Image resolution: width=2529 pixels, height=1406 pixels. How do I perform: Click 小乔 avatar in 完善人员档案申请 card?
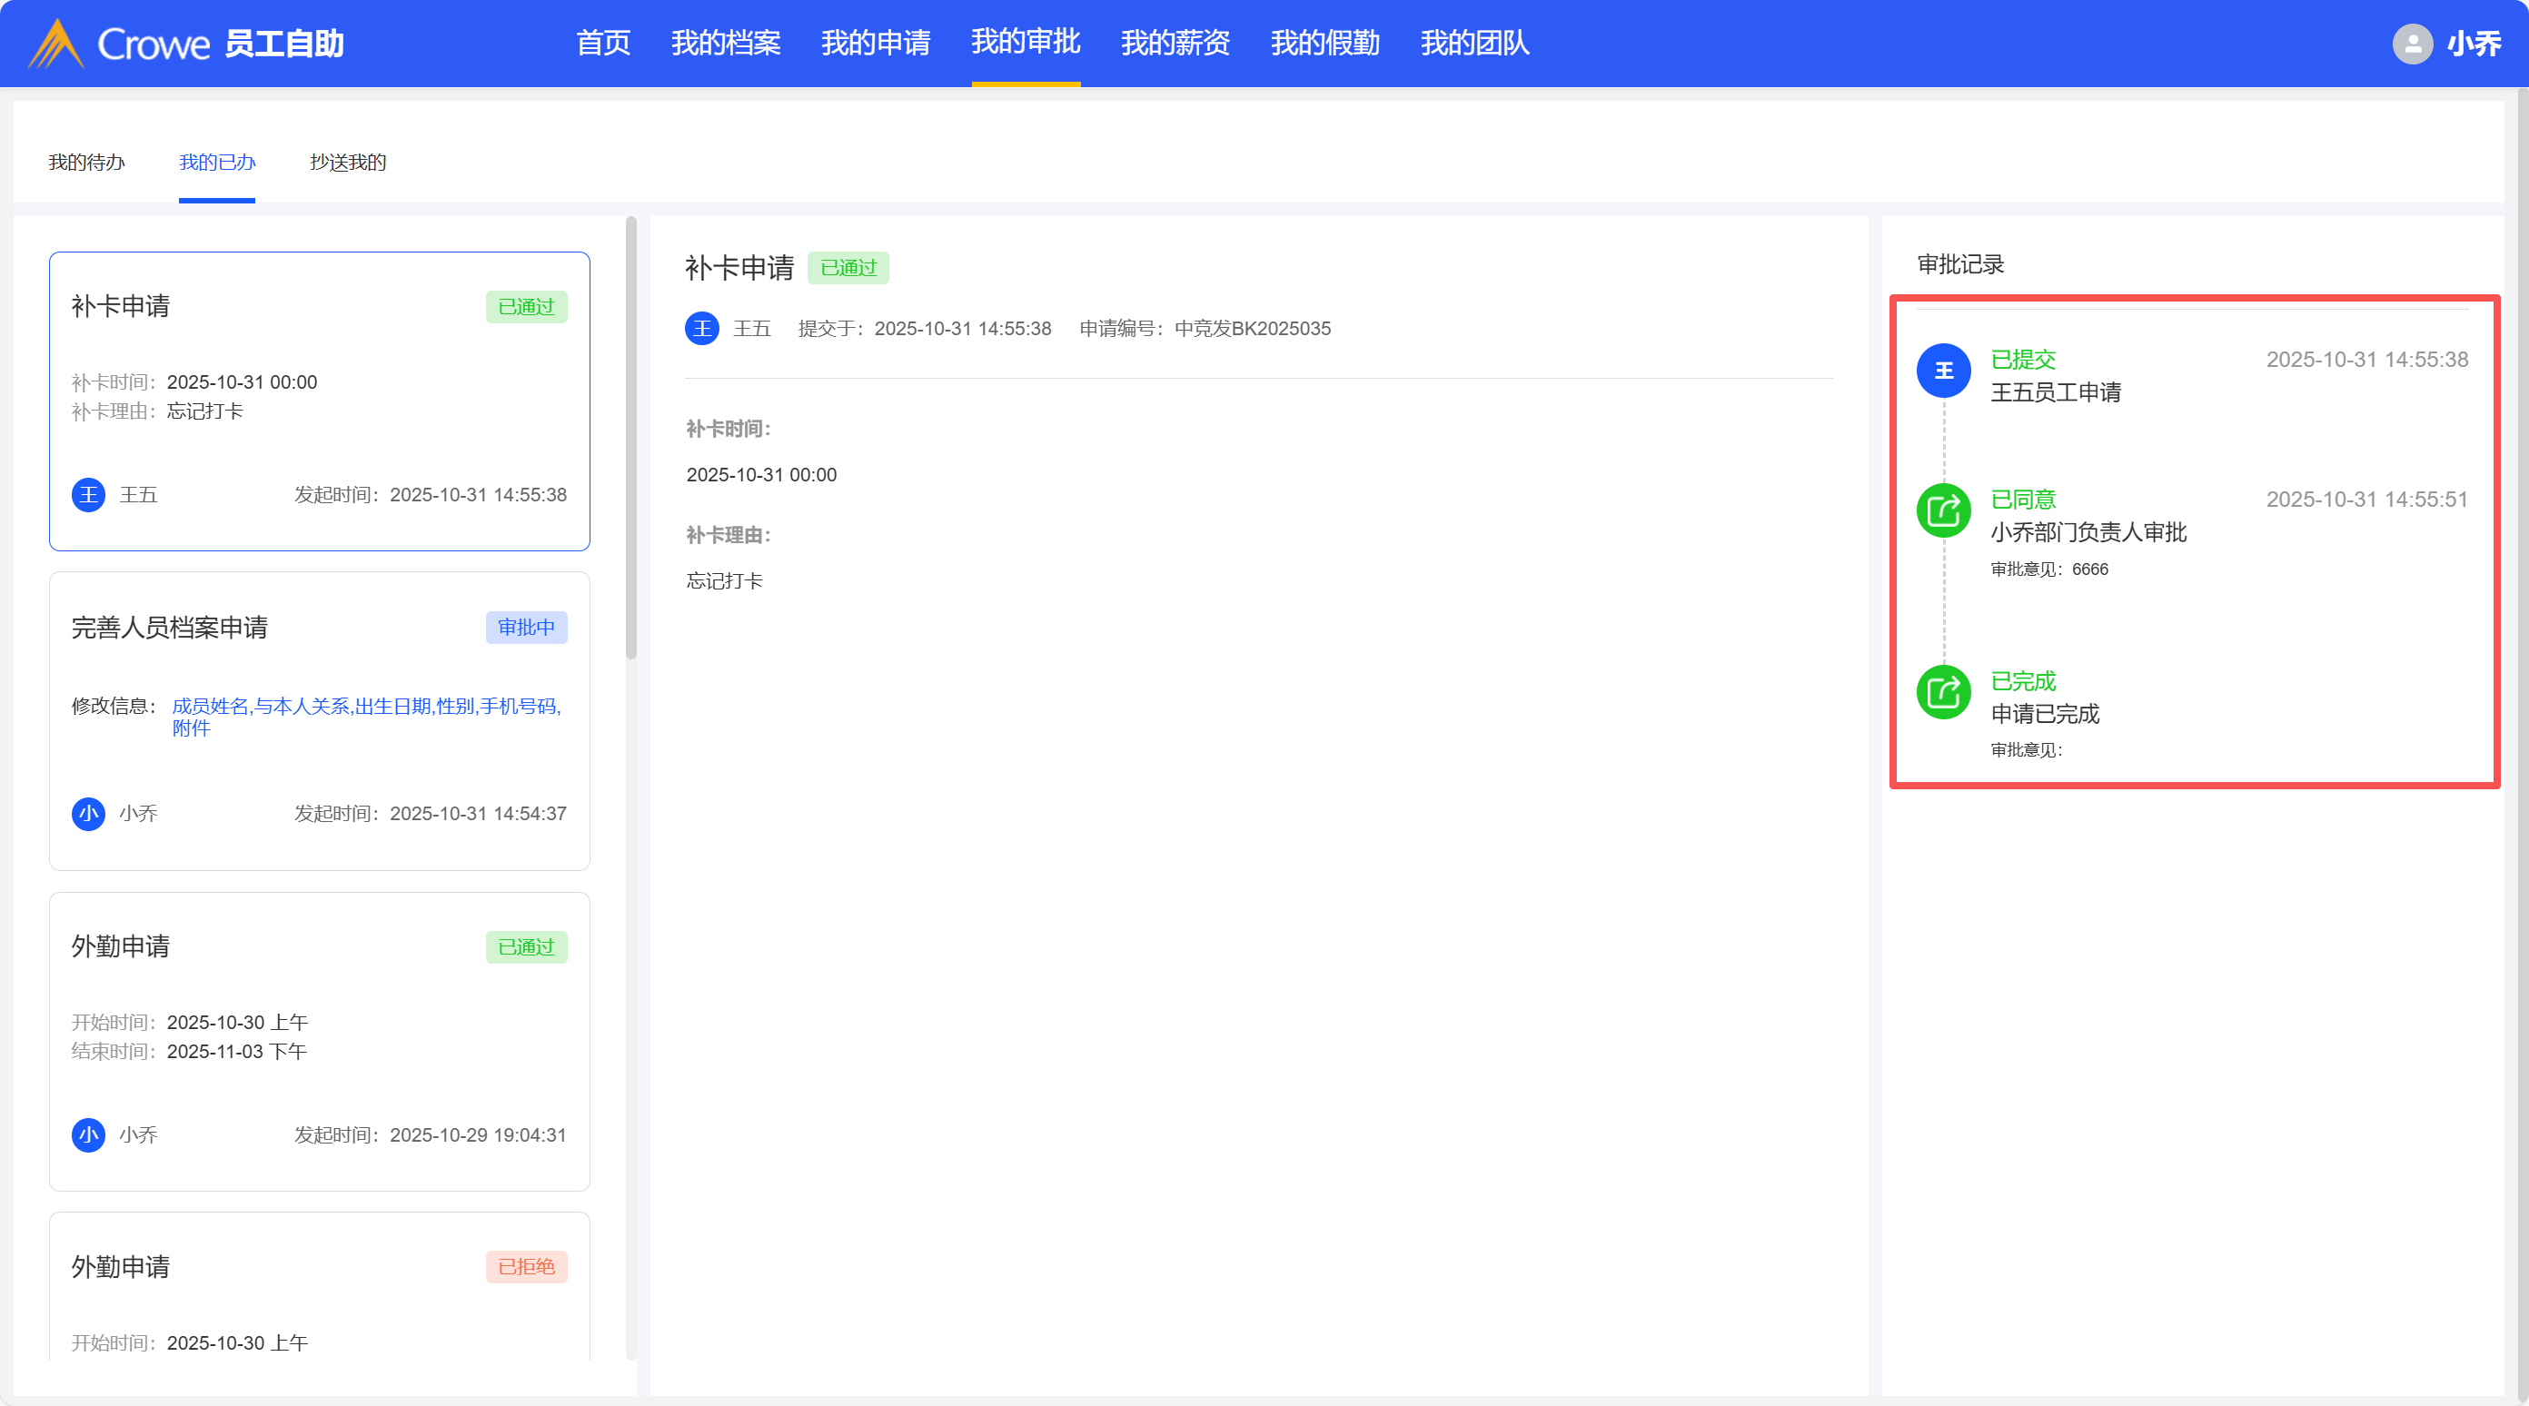(88, 813)
